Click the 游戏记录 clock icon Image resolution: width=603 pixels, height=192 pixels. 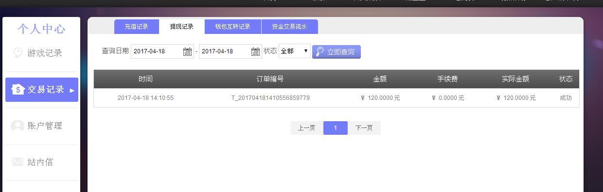pos(18,52)
